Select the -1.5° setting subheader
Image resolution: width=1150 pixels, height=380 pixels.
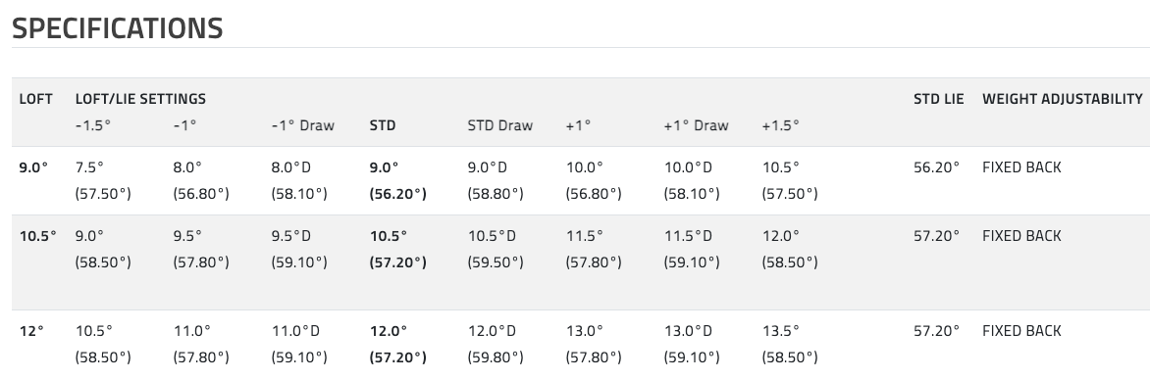tap(93, 125)
